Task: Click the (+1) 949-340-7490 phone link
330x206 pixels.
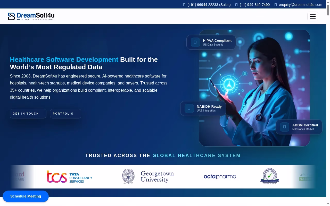Action: 255,5
